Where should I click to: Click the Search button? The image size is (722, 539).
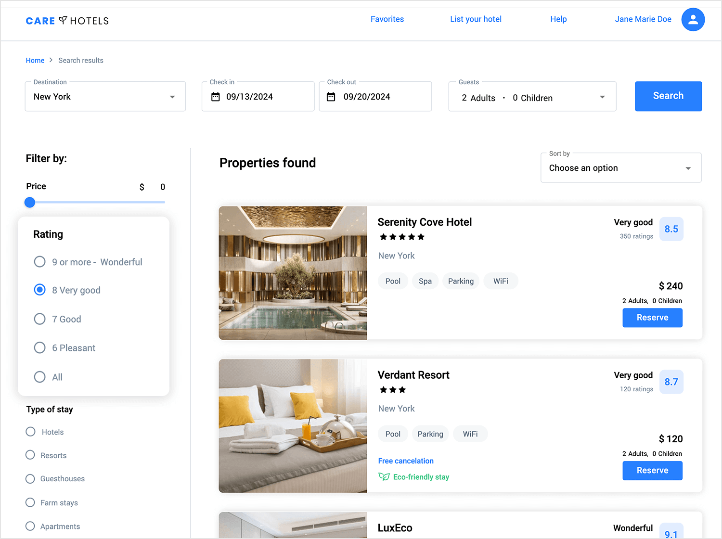click(x=668, y=96)
